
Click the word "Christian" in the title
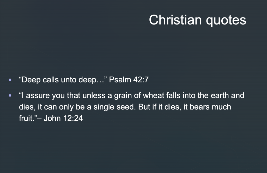[176, 20]
